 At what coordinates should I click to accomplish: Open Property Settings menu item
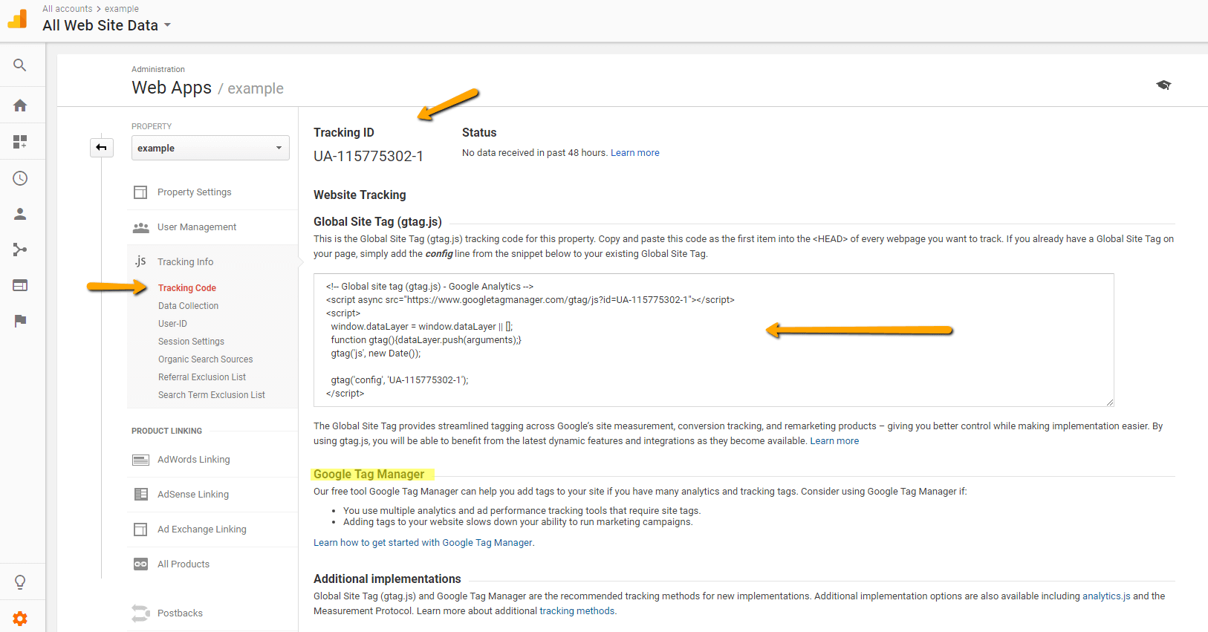195,192
